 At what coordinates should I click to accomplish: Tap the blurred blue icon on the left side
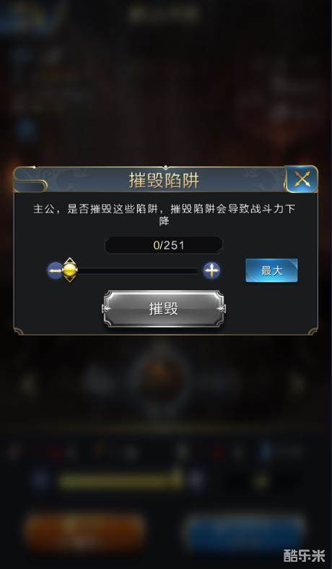click(26, 129)
